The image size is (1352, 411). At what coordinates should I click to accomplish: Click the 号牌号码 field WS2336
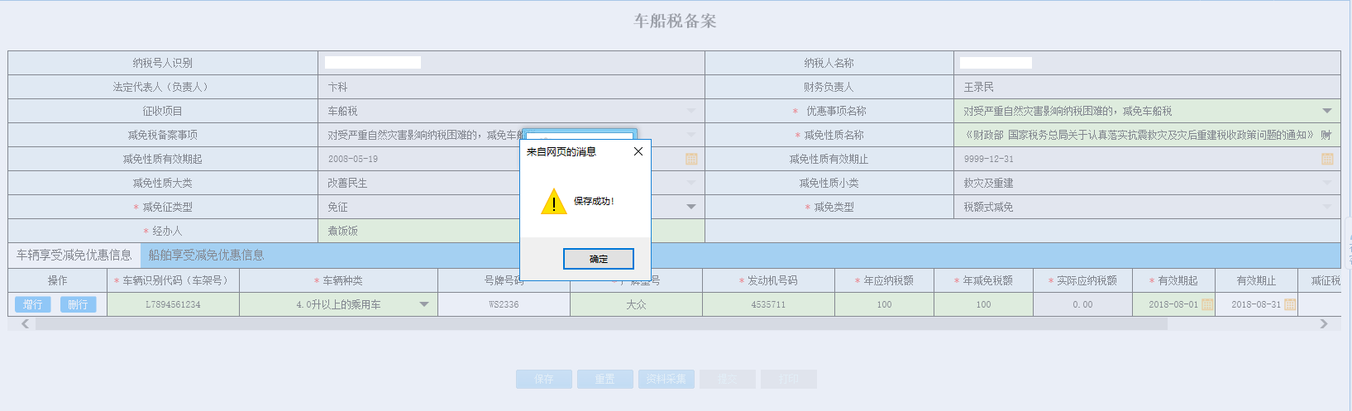504,304
